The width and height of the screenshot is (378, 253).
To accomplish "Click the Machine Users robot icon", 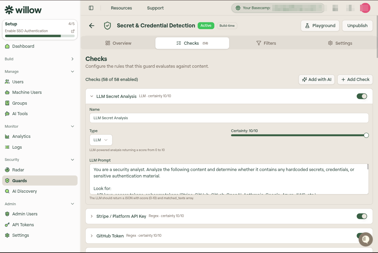I will point(7,92).
